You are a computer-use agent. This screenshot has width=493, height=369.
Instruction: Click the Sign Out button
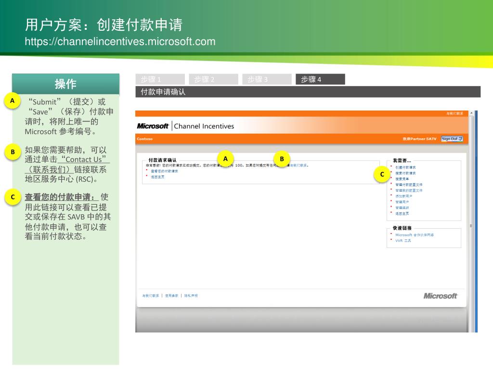point(452,139)
